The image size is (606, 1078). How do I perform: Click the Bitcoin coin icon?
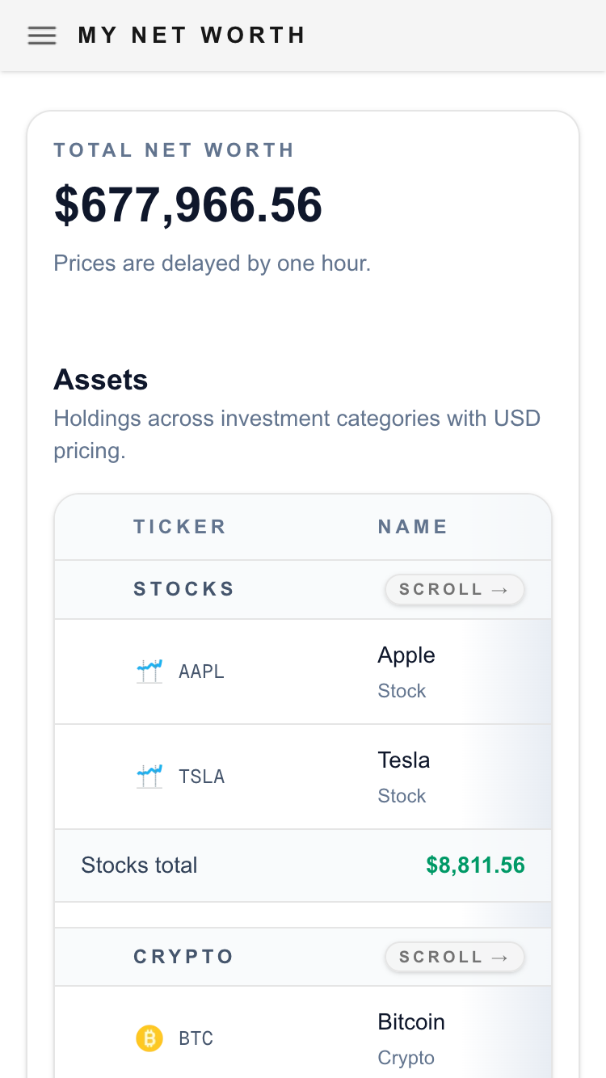pyautogui.click(x=149, y=1038)
